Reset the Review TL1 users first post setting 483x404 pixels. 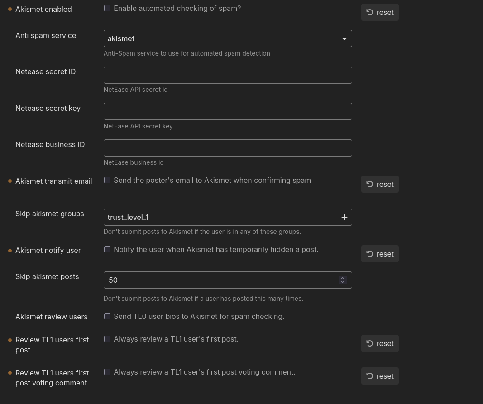click(x=380, y=343)
